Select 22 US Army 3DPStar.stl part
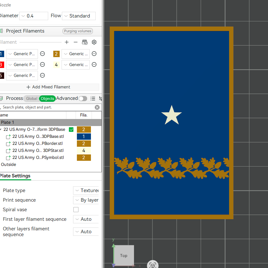Image resolution: width=268 pixels, height=268 pixels. [38, 151]
